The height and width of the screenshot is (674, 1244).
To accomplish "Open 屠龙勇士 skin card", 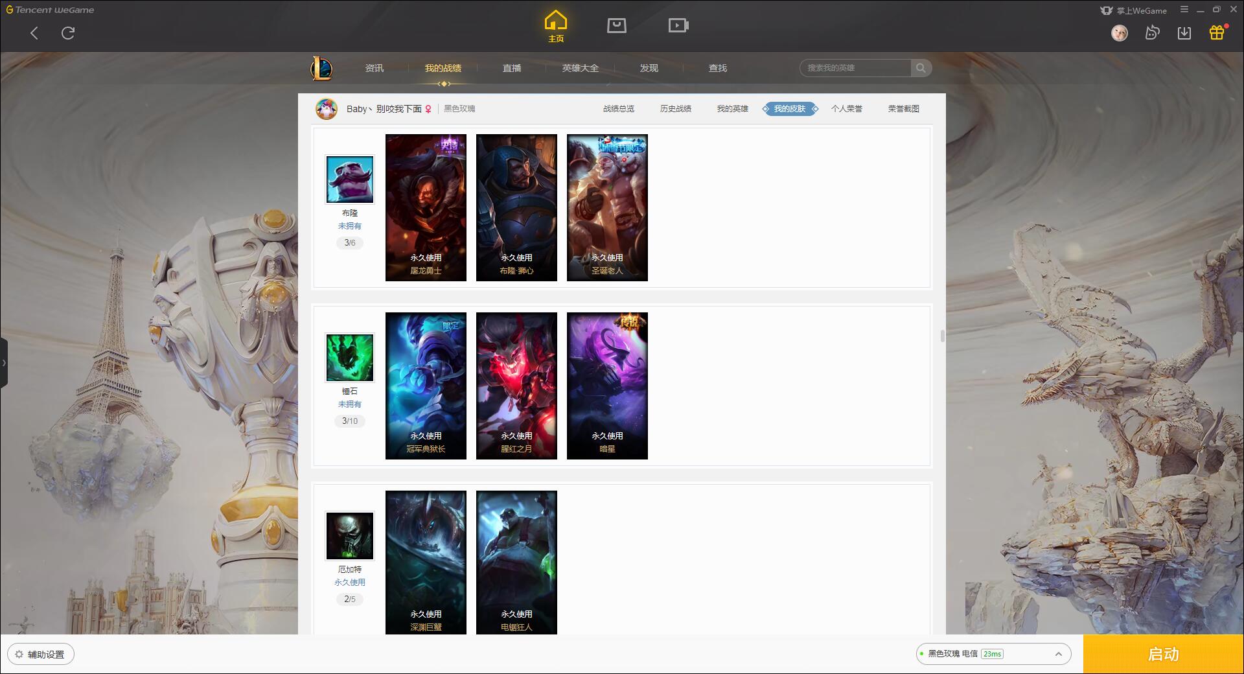I will point(426,207).
